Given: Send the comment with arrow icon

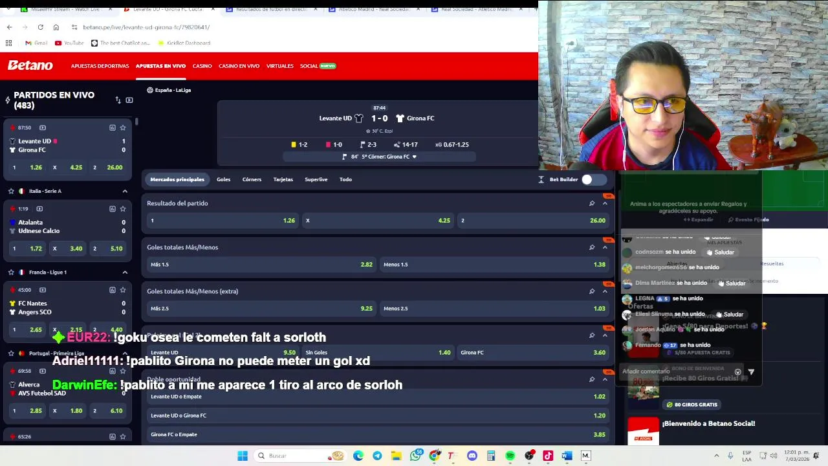Looking at the screenshot, I should (x=751, y=372).
